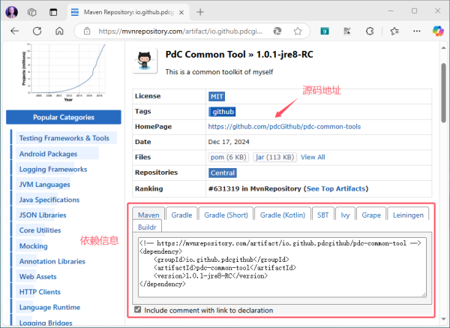Click the github tag badge
This screenshot has width=450, height=328.
point(223,112)
